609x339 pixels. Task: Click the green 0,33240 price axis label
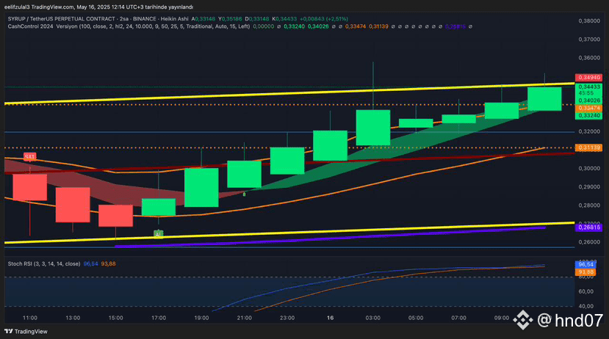pos(589,116)
